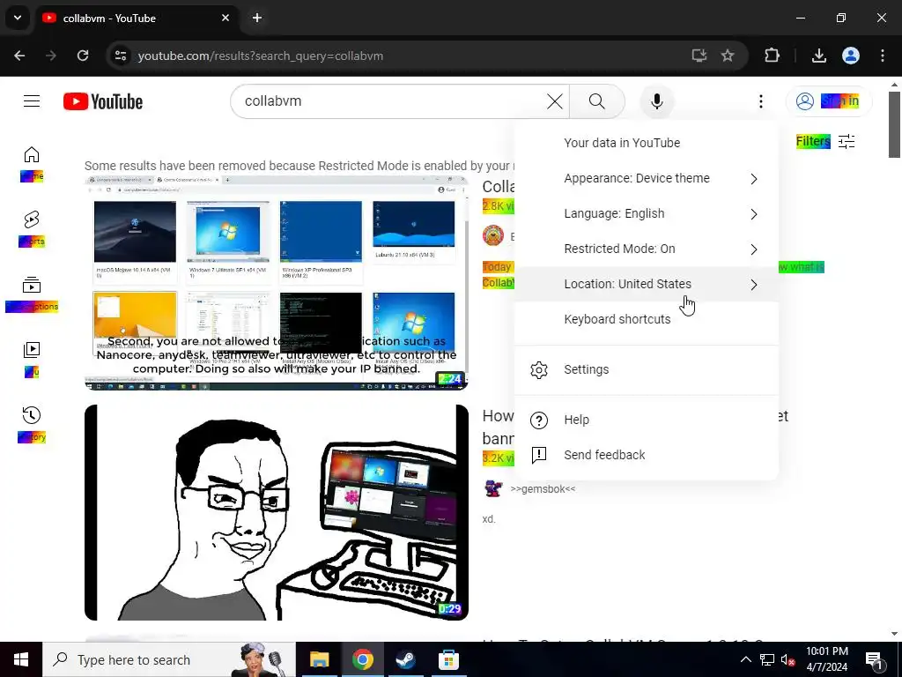Toggle the three-dot YouTube settings menu
902x677 pixels.
[761, 101]
